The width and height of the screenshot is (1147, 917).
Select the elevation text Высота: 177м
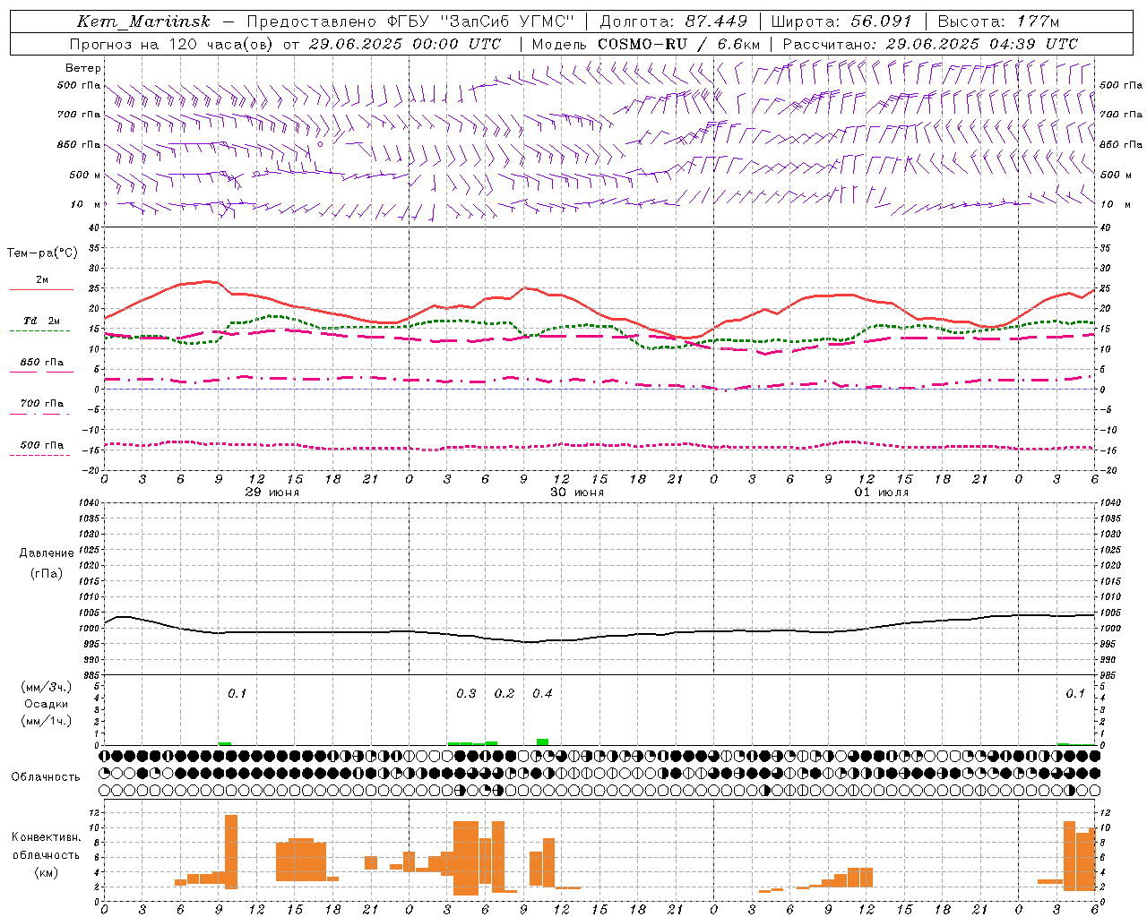(x=998, y=21)
